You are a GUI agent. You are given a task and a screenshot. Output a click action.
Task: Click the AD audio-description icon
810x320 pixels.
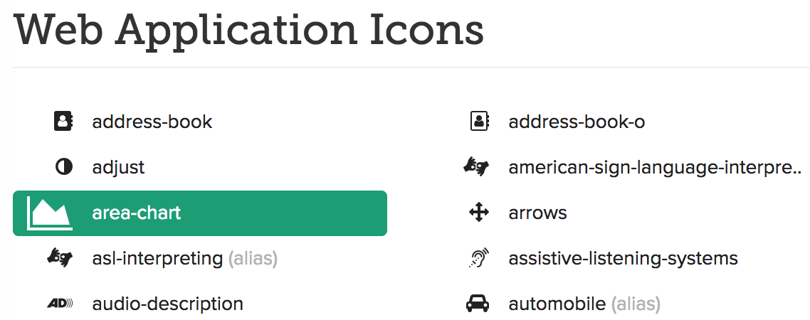click(x=60, y=304)
